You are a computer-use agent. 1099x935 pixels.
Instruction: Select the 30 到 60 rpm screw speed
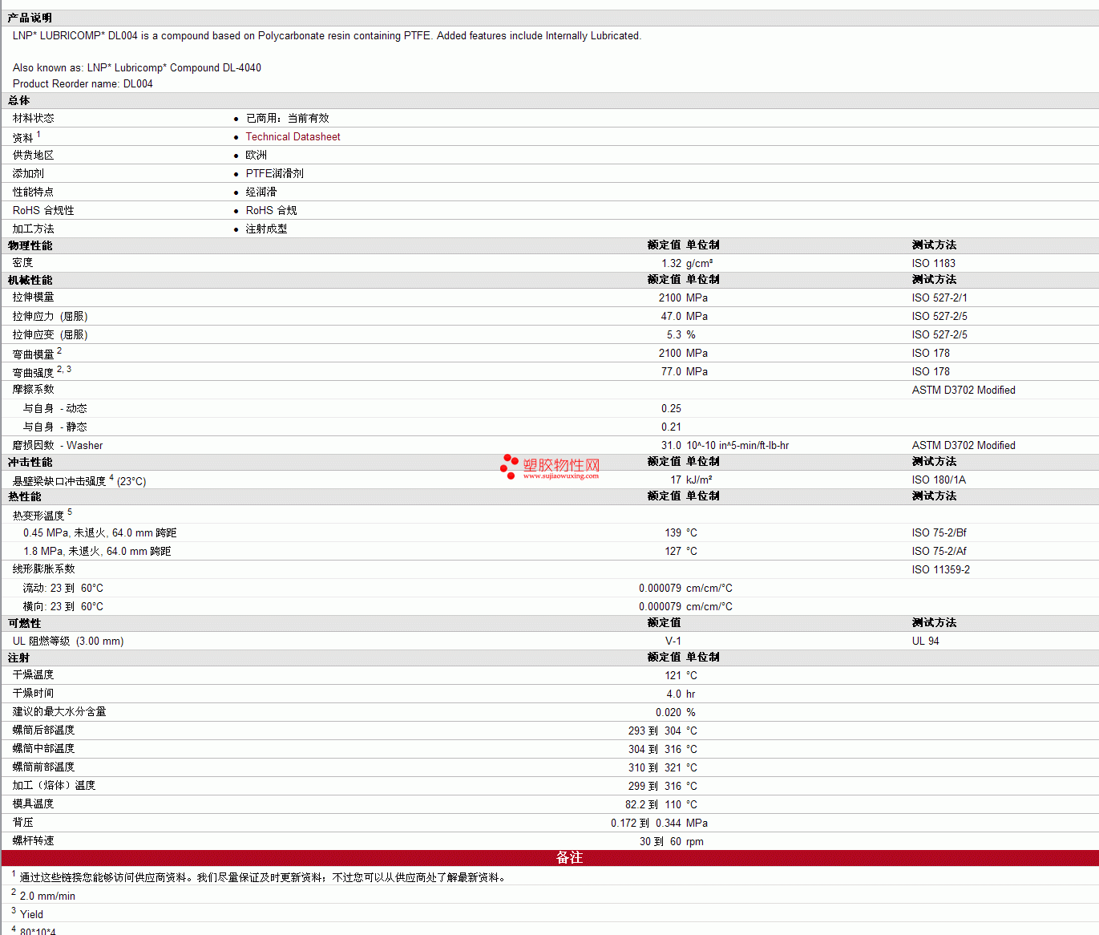(x=672, y=842)
